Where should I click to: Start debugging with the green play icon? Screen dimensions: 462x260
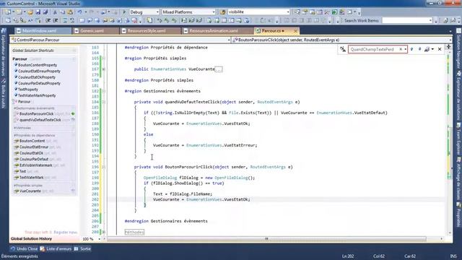pyautogui.click(x=124, y=12)
